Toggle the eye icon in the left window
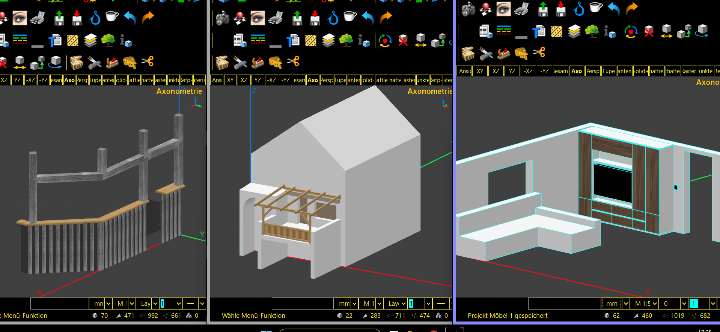 (20, 18)
